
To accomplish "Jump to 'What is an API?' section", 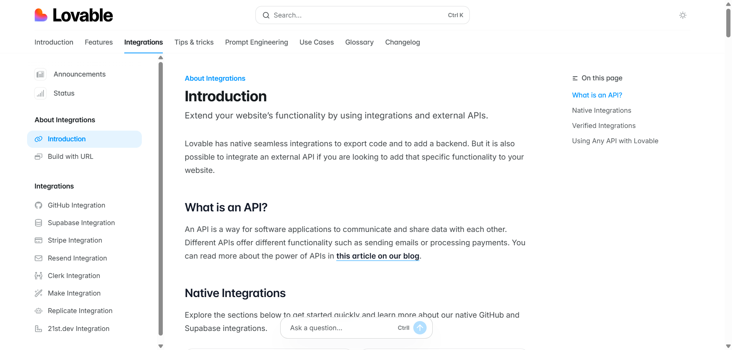I will (x=597, y=95).
